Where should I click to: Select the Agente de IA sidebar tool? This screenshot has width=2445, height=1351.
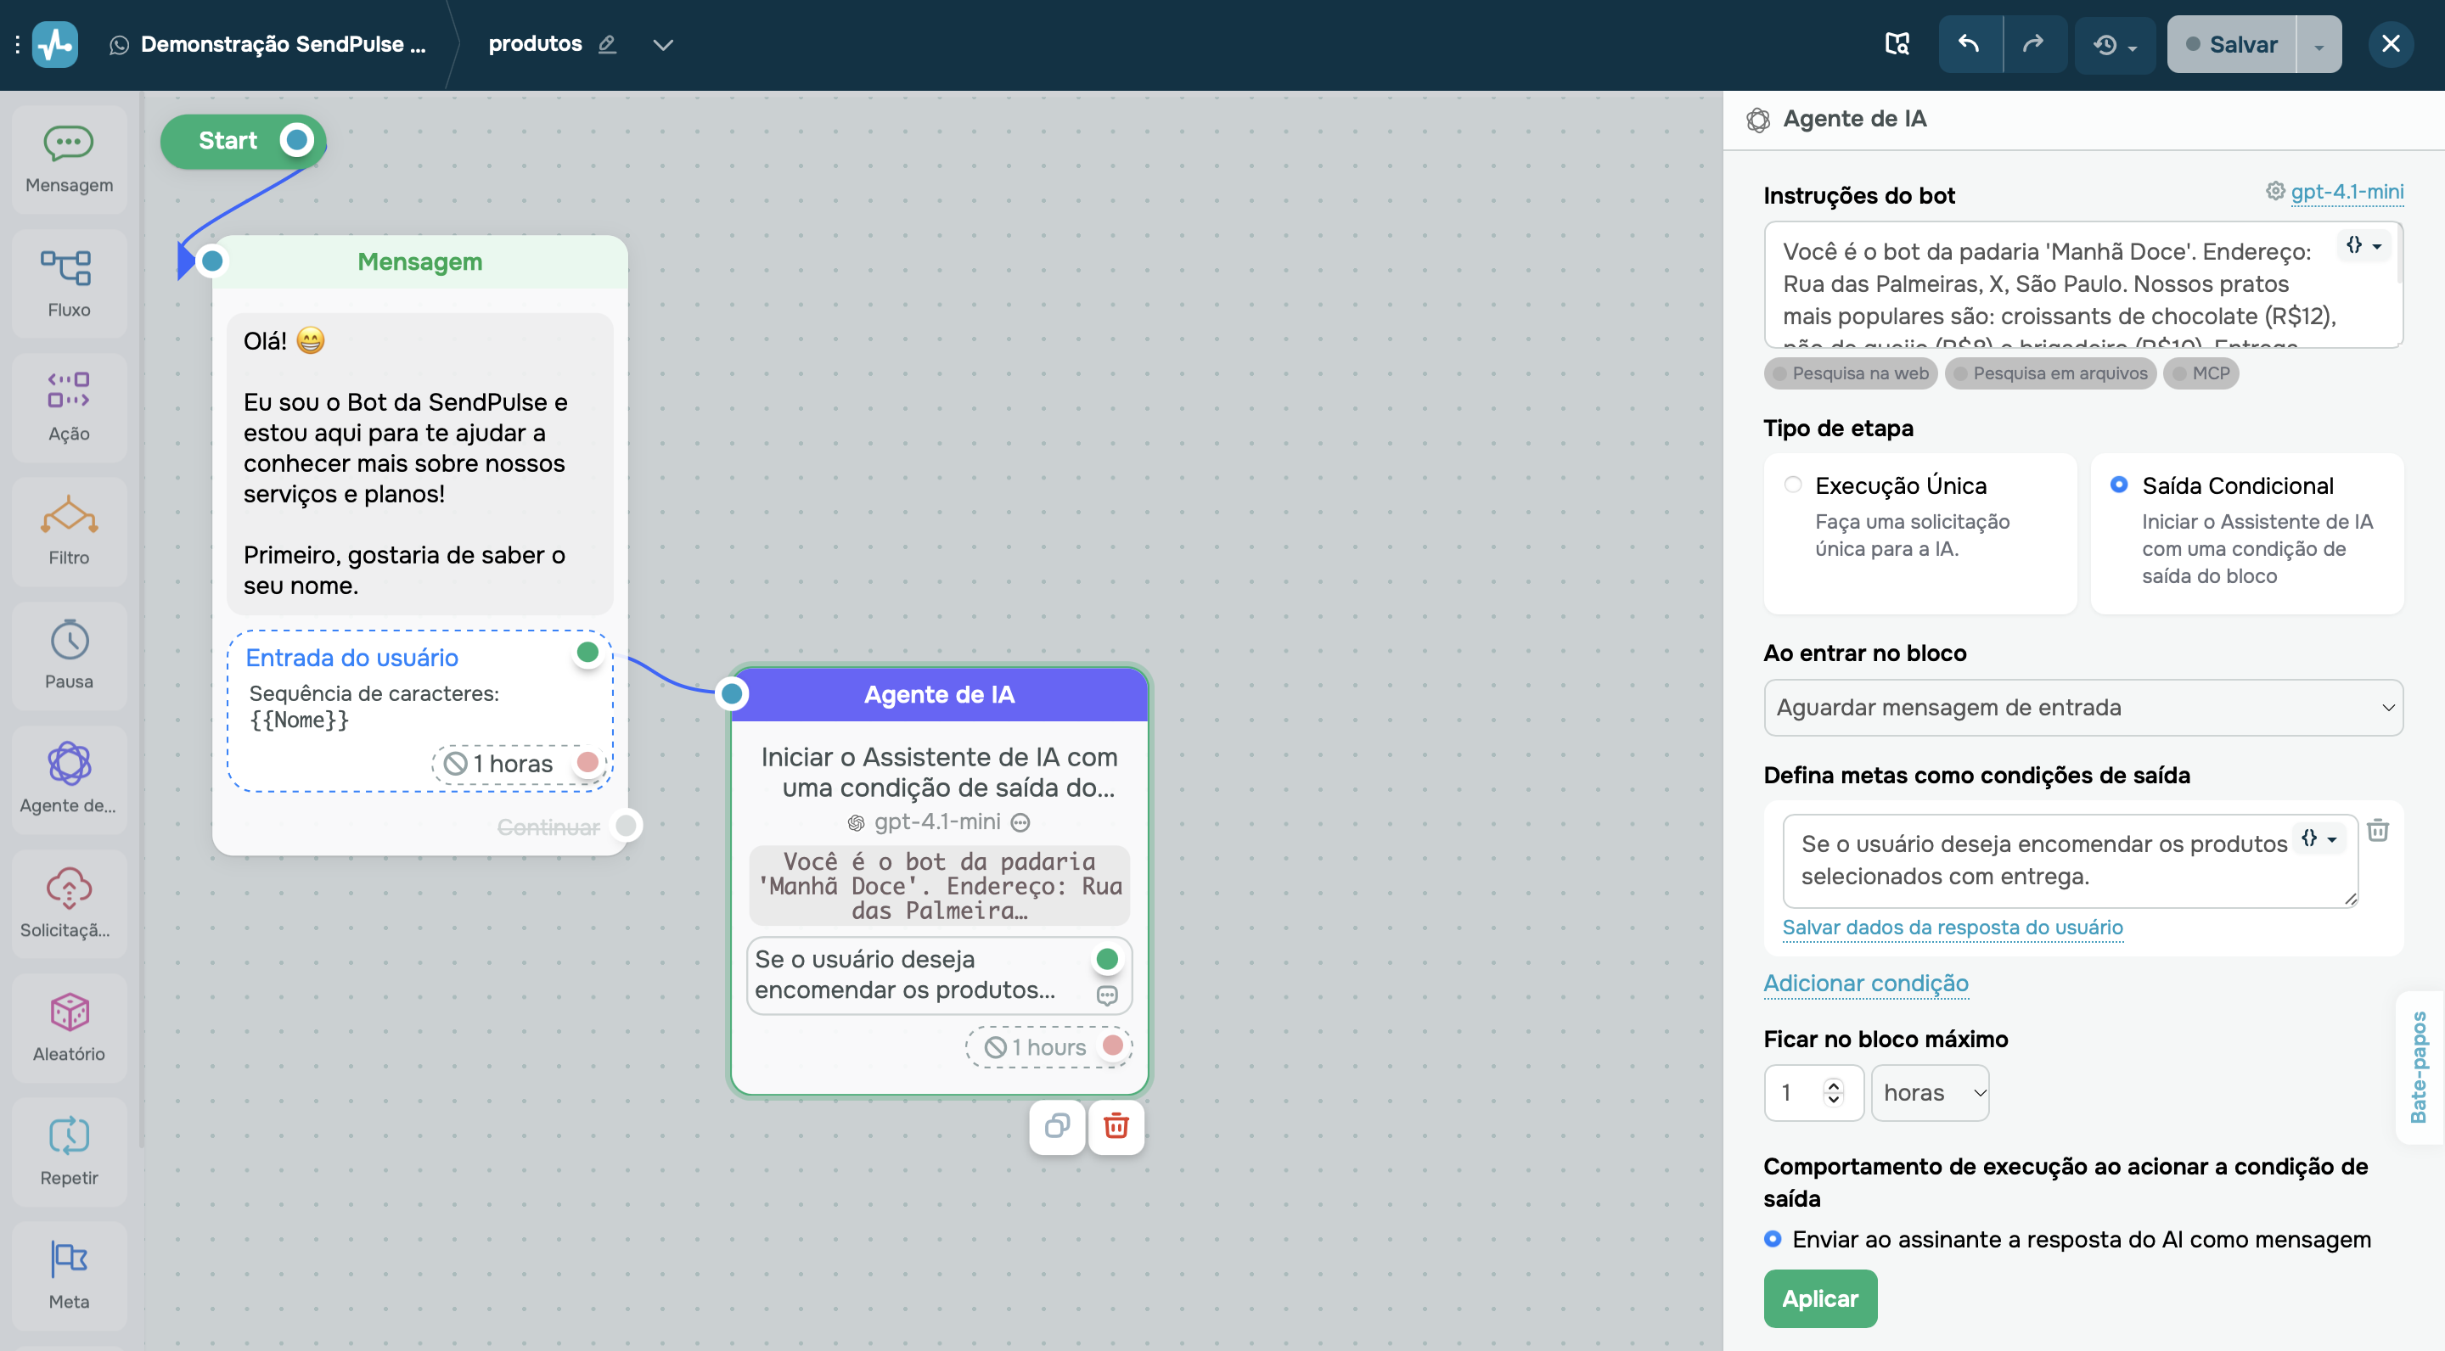pyautogui.click(x=70, y=780)
